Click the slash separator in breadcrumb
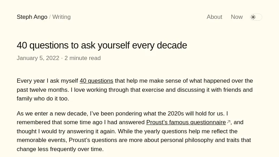The width and height of the screenshot is (279, 157). click(x=50, y=17)
